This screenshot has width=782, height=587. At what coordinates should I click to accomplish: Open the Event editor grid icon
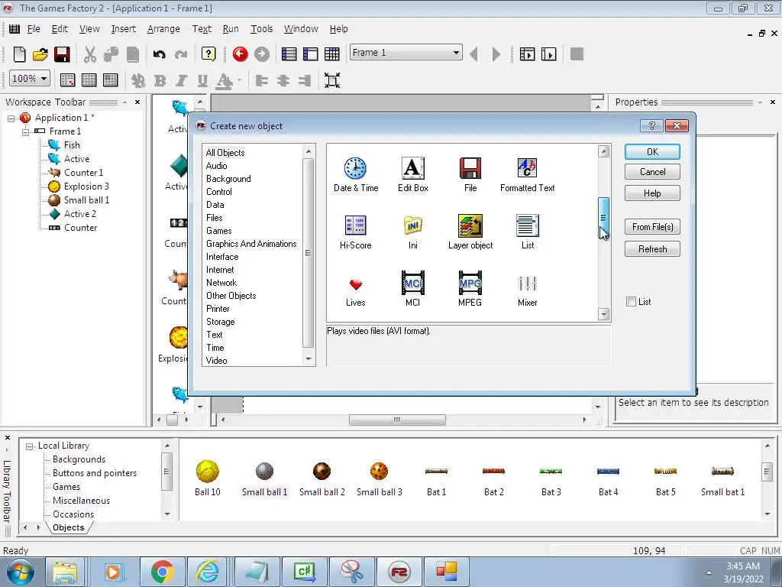coord(331,54)
